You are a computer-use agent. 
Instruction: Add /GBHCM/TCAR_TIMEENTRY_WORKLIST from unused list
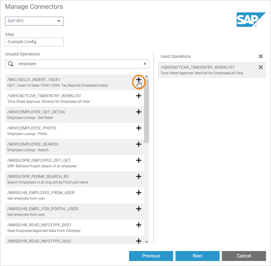click(x=139, y=96)
